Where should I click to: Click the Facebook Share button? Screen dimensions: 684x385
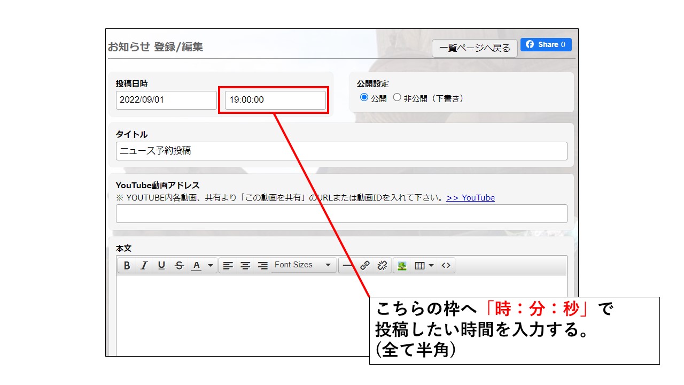546,45
